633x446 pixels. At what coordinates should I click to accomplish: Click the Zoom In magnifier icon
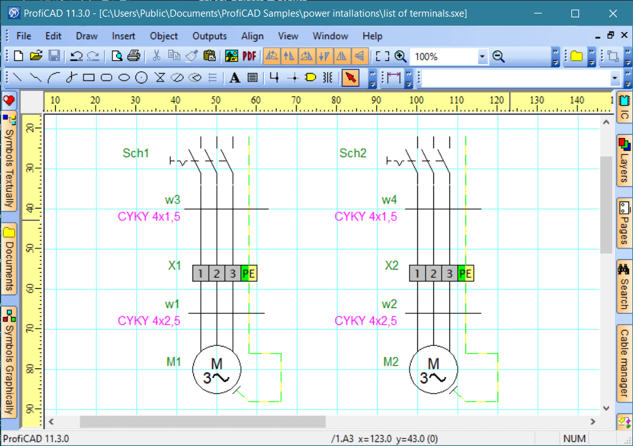click(x=401, y=56)
